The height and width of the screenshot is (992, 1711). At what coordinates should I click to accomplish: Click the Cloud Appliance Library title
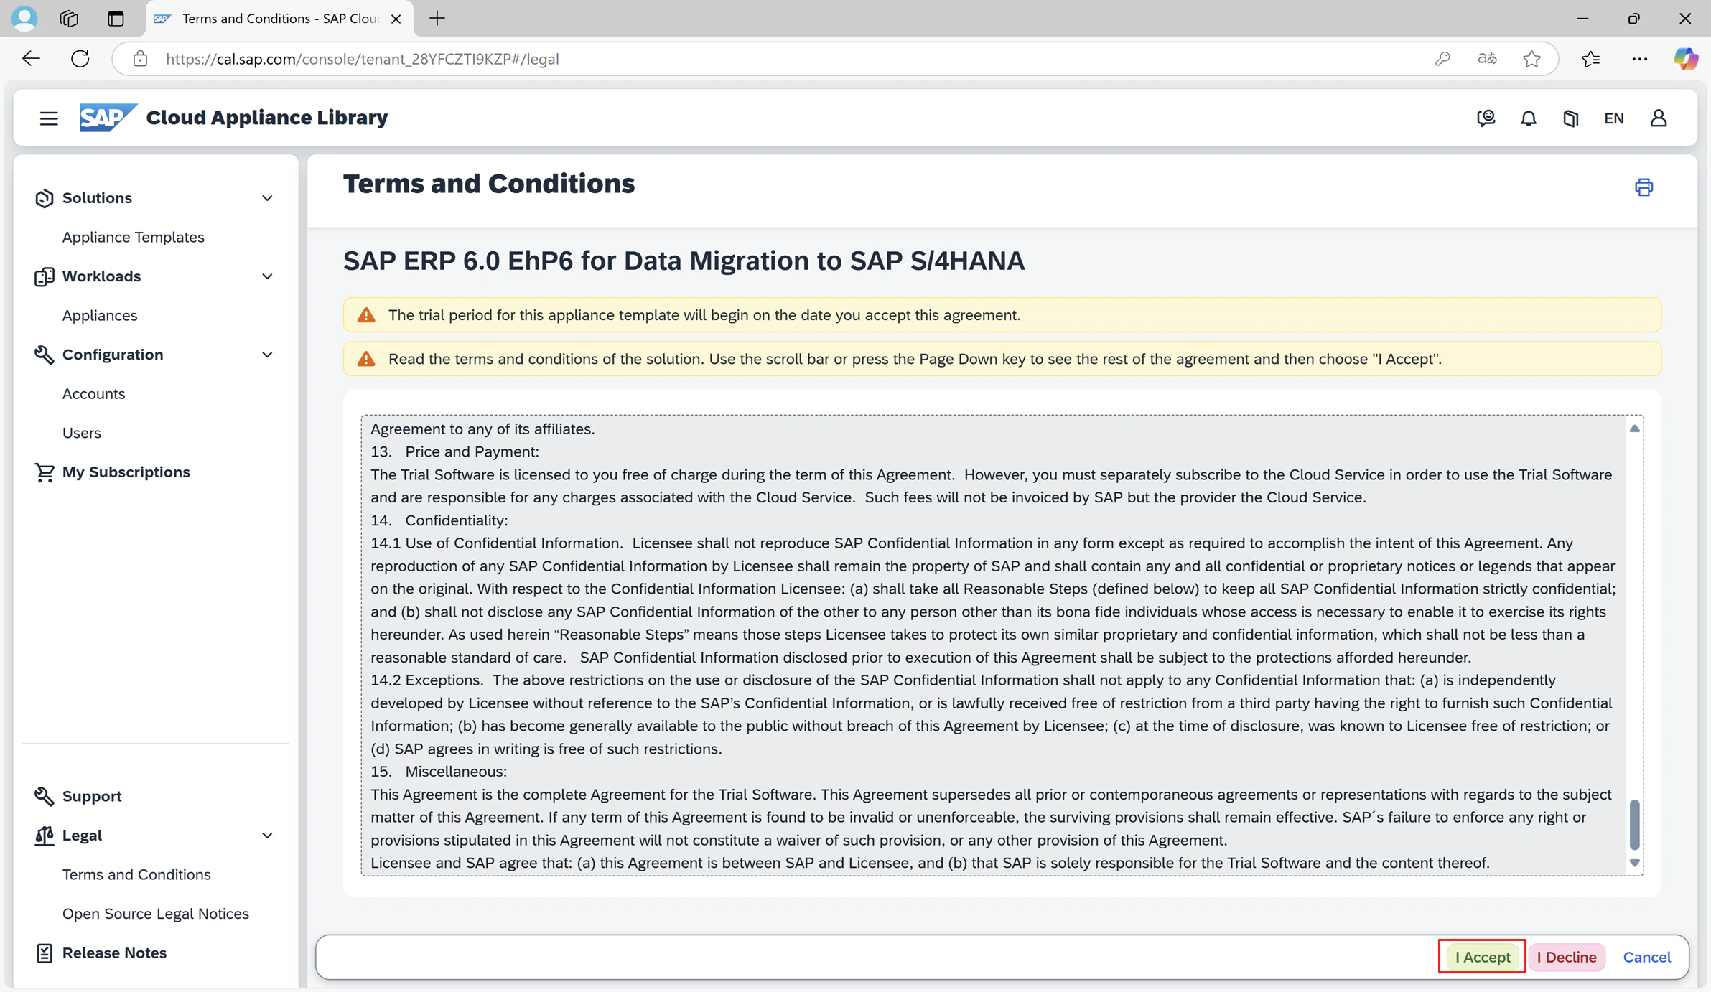point(267,118)
